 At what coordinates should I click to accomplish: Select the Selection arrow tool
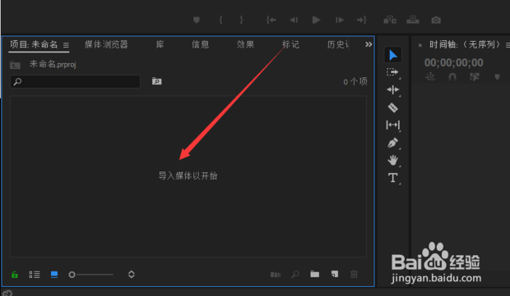pos(393,55)
